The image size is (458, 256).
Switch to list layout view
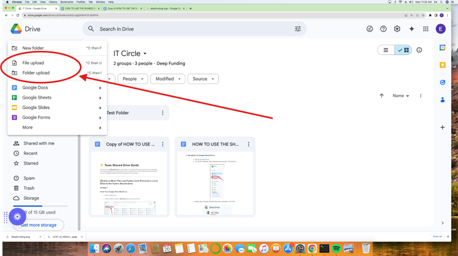[x=386, y=50]
